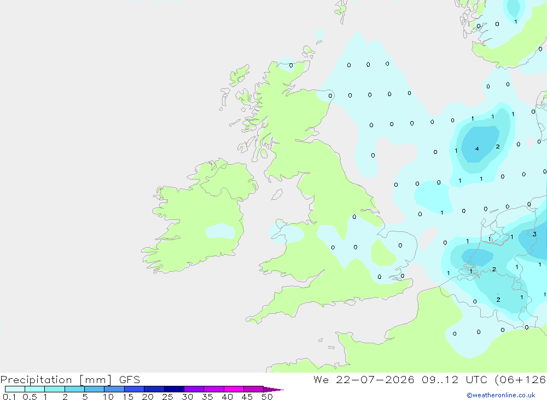This screenshot has height=400, width=547.
Task: Select the "50" legend scale label
Action: [267, 397]
